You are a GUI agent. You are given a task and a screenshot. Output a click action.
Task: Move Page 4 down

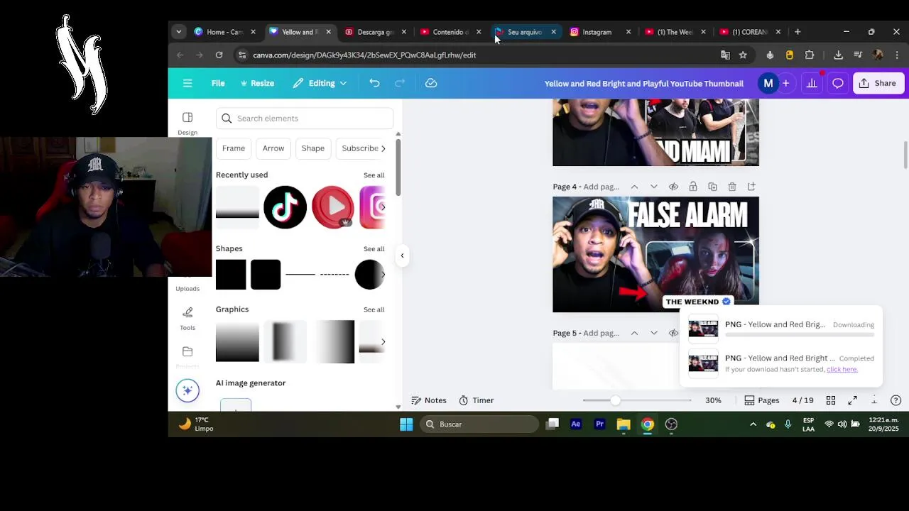(x=654, y=187)
